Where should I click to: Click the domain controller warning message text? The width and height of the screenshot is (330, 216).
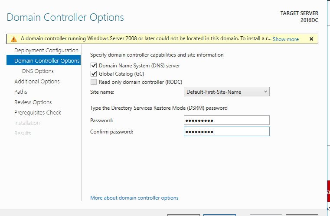click(x=146, y=39)
